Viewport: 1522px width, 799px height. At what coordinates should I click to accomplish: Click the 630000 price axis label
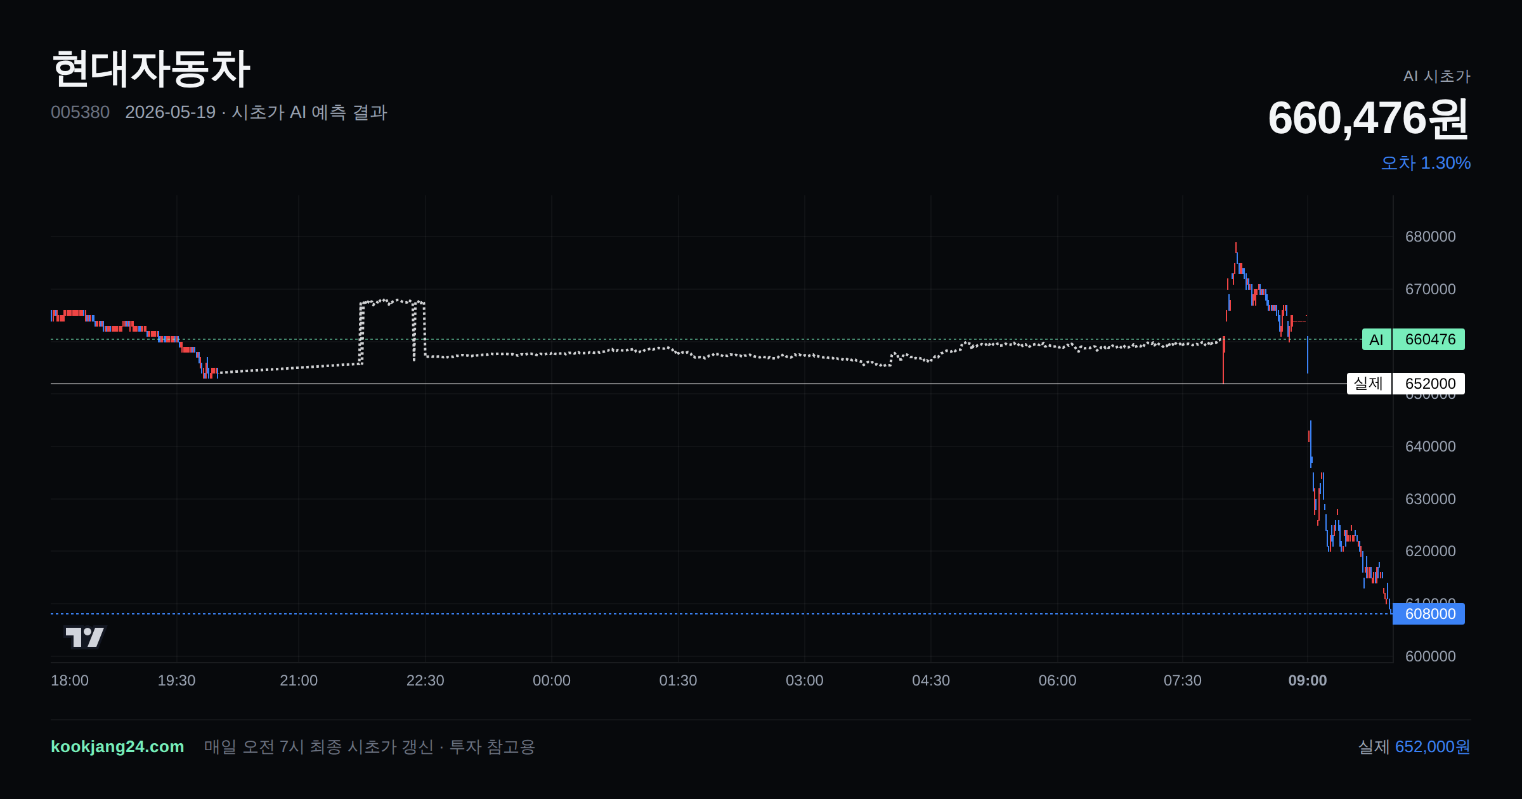1431,499
